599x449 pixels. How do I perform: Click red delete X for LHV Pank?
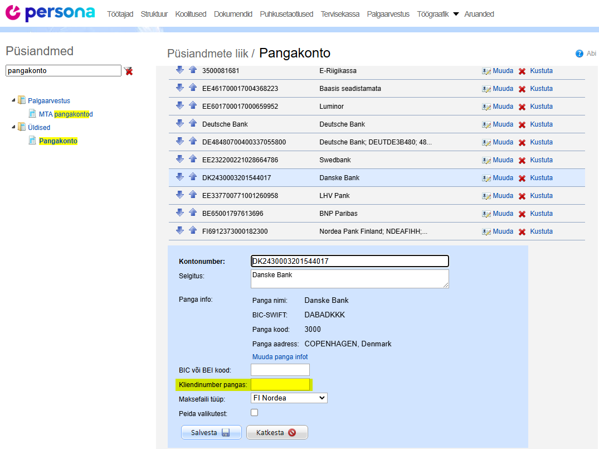[x=522, y=196]
